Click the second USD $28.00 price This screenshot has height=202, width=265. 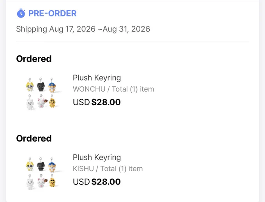click(x=97, y=182)
